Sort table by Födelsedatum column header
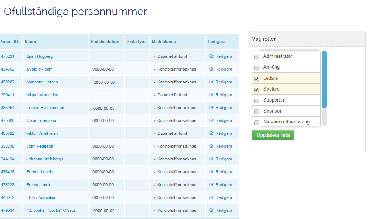The height and width of the screenshot is (219, 370). pyautogui.click(x=105, y=42)
